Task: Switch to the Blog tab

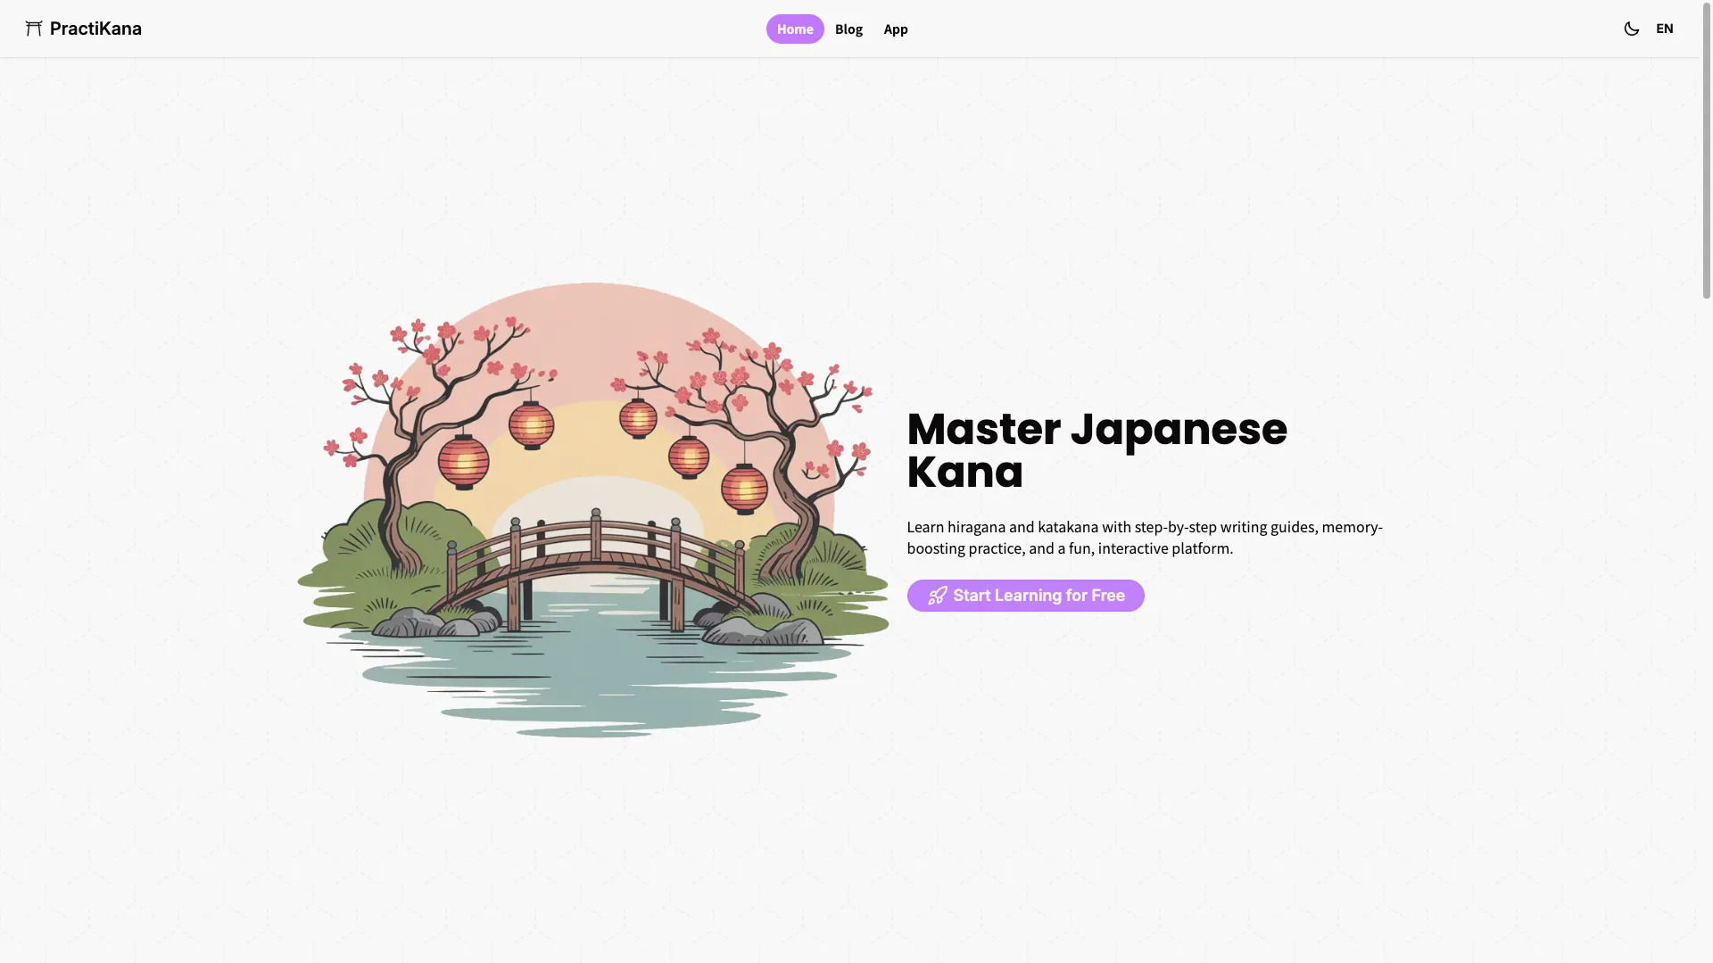Action: [x=848, y=29]
